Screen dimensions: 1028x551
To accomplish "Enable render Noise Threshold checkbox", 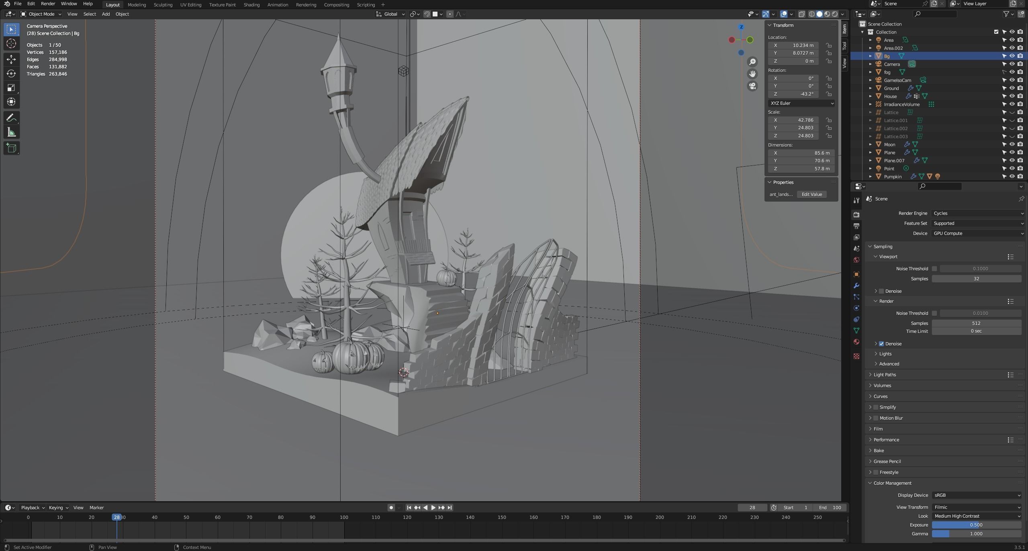I will point(934,313).
